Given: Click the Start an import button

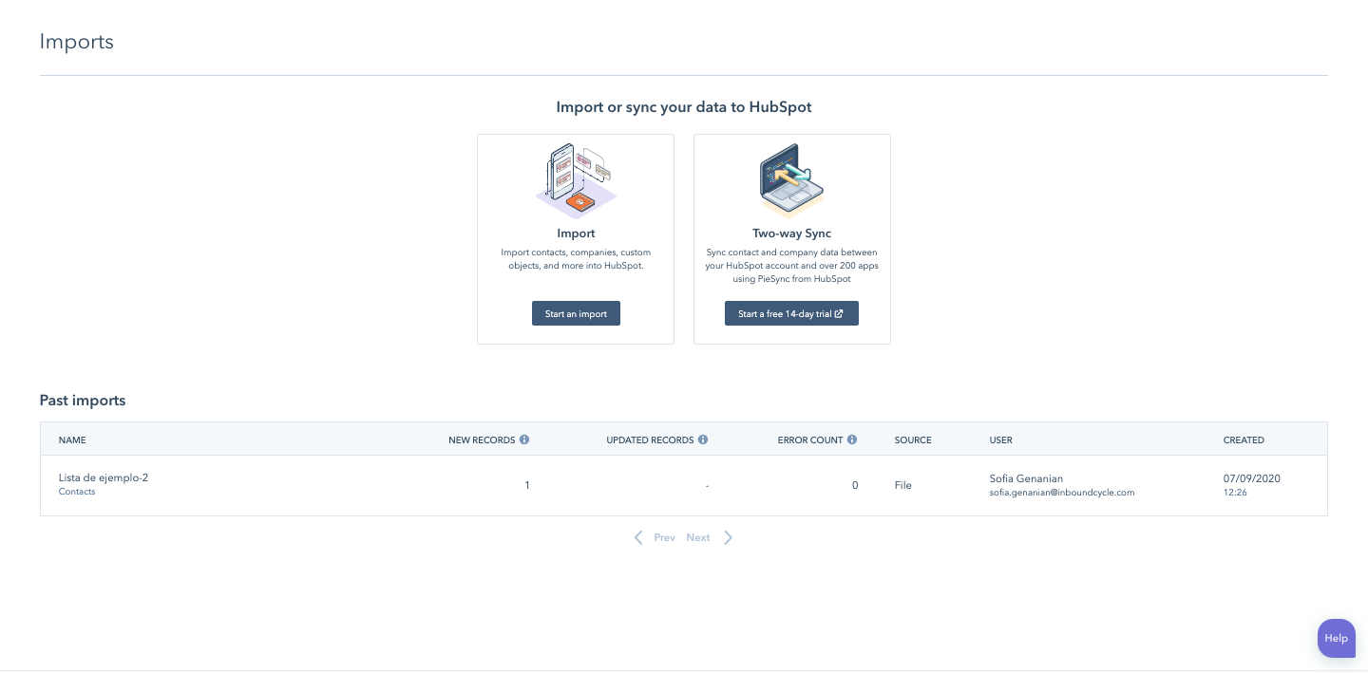Looking at the screenshot, I should click(576, 314).
